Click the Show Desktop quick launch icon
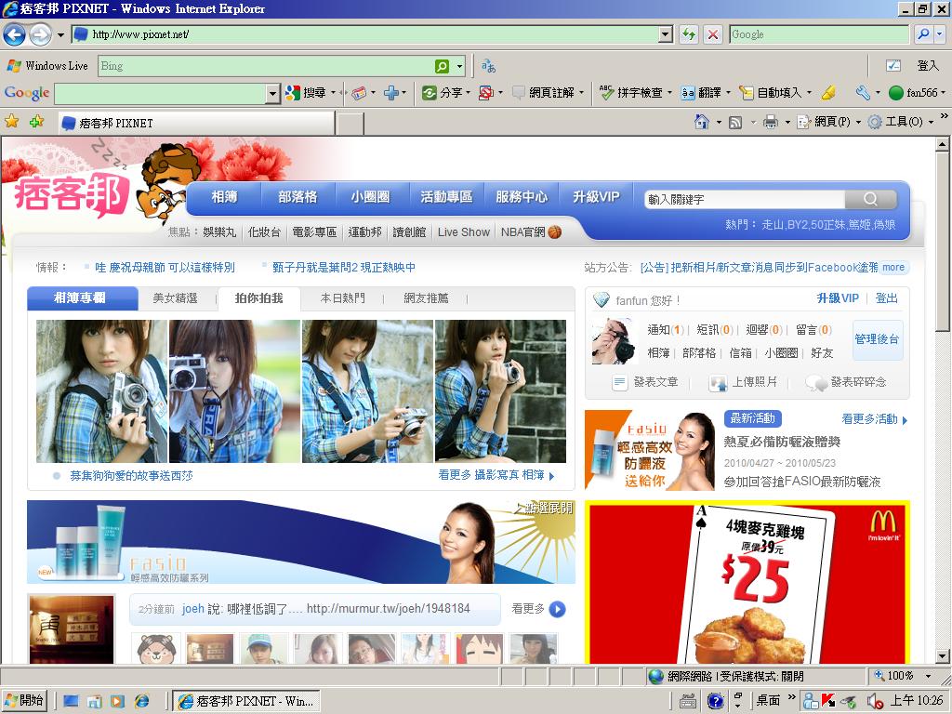Screen dimensions: 952x714 [71, 701]
